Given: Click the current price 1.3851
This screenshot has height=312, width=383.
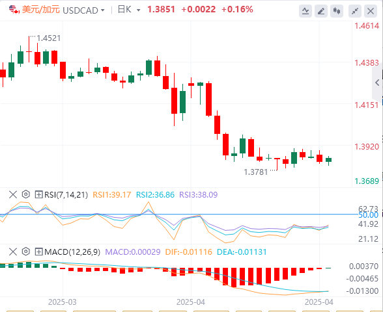Looking at the screenshot, I should click(x=162, y=10).
